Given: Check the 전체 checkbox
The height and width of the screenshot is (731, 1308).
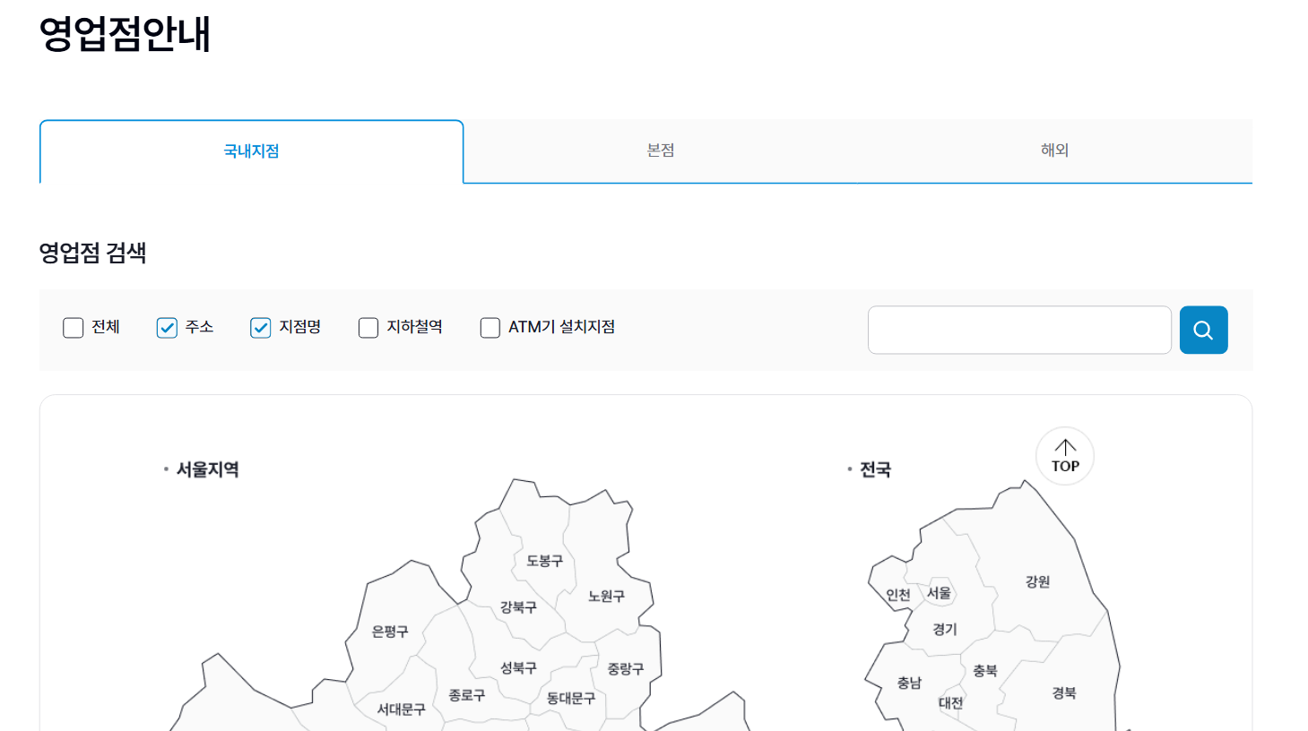Looking at the screenshot, I should 73,328.
